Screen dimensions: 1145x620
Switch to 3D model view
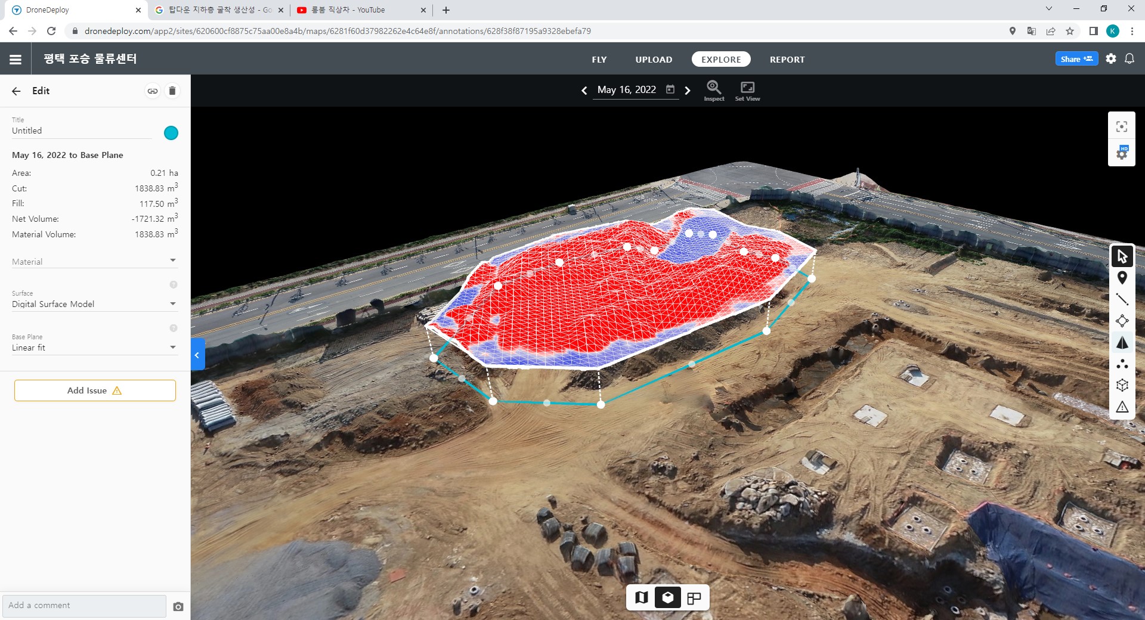(x=668, y=597)
